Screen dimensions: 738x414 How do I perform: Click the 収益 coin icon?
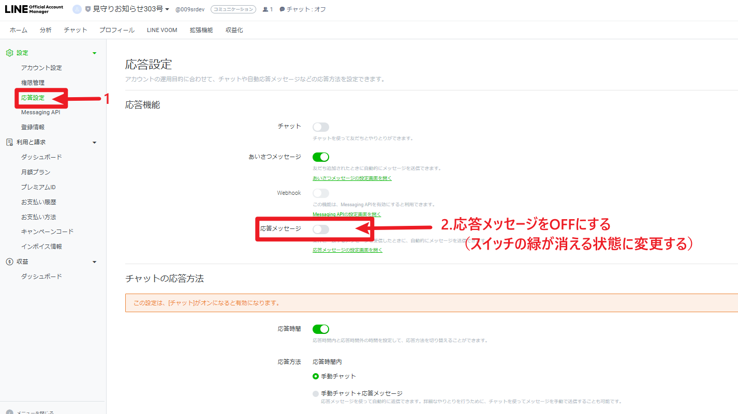9,262
